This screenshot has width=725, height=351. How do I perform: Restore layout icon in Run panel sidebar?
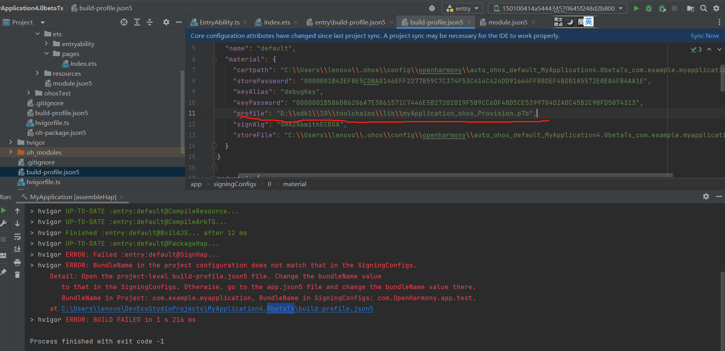click(4, 256)
